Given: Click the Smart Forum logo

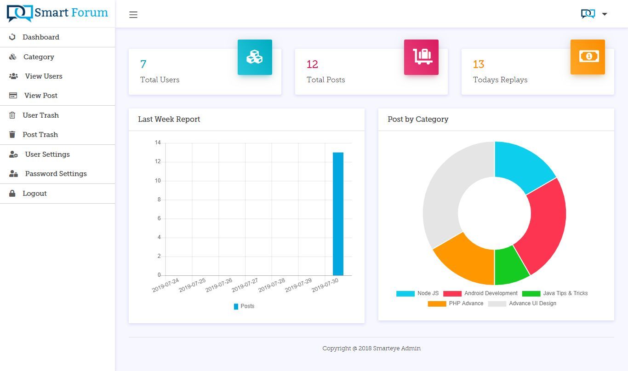Looking at the screenshot, I should [x=57, y=13].
